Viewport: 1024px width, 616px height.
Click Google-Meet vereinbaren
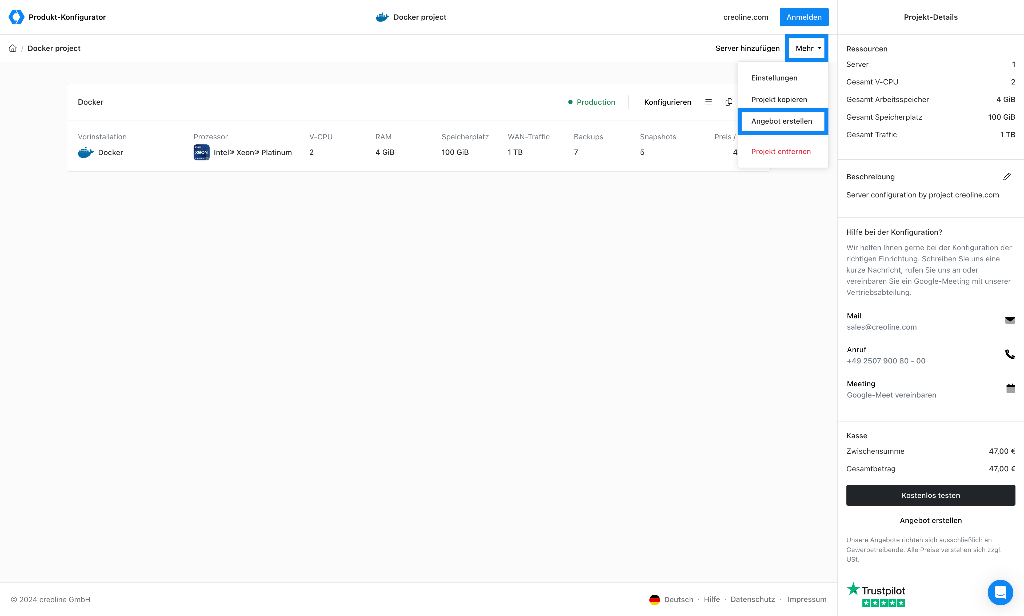pos(891,395)
